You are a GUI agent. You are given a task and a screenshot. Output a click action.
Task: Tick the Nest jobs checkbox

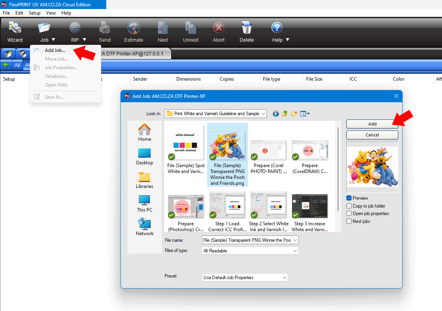point(349,221)
